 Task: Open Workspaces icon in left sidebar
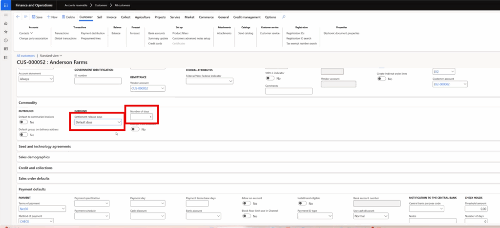[6, 49]
